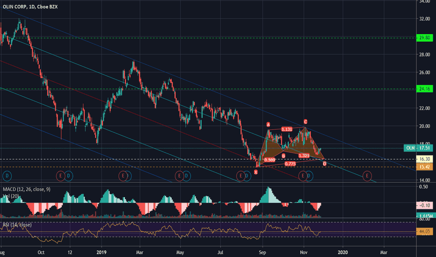Screen dimensions: 436x257
Task: Click the dividend D marker just after May
Action: [x=187, y=176]
